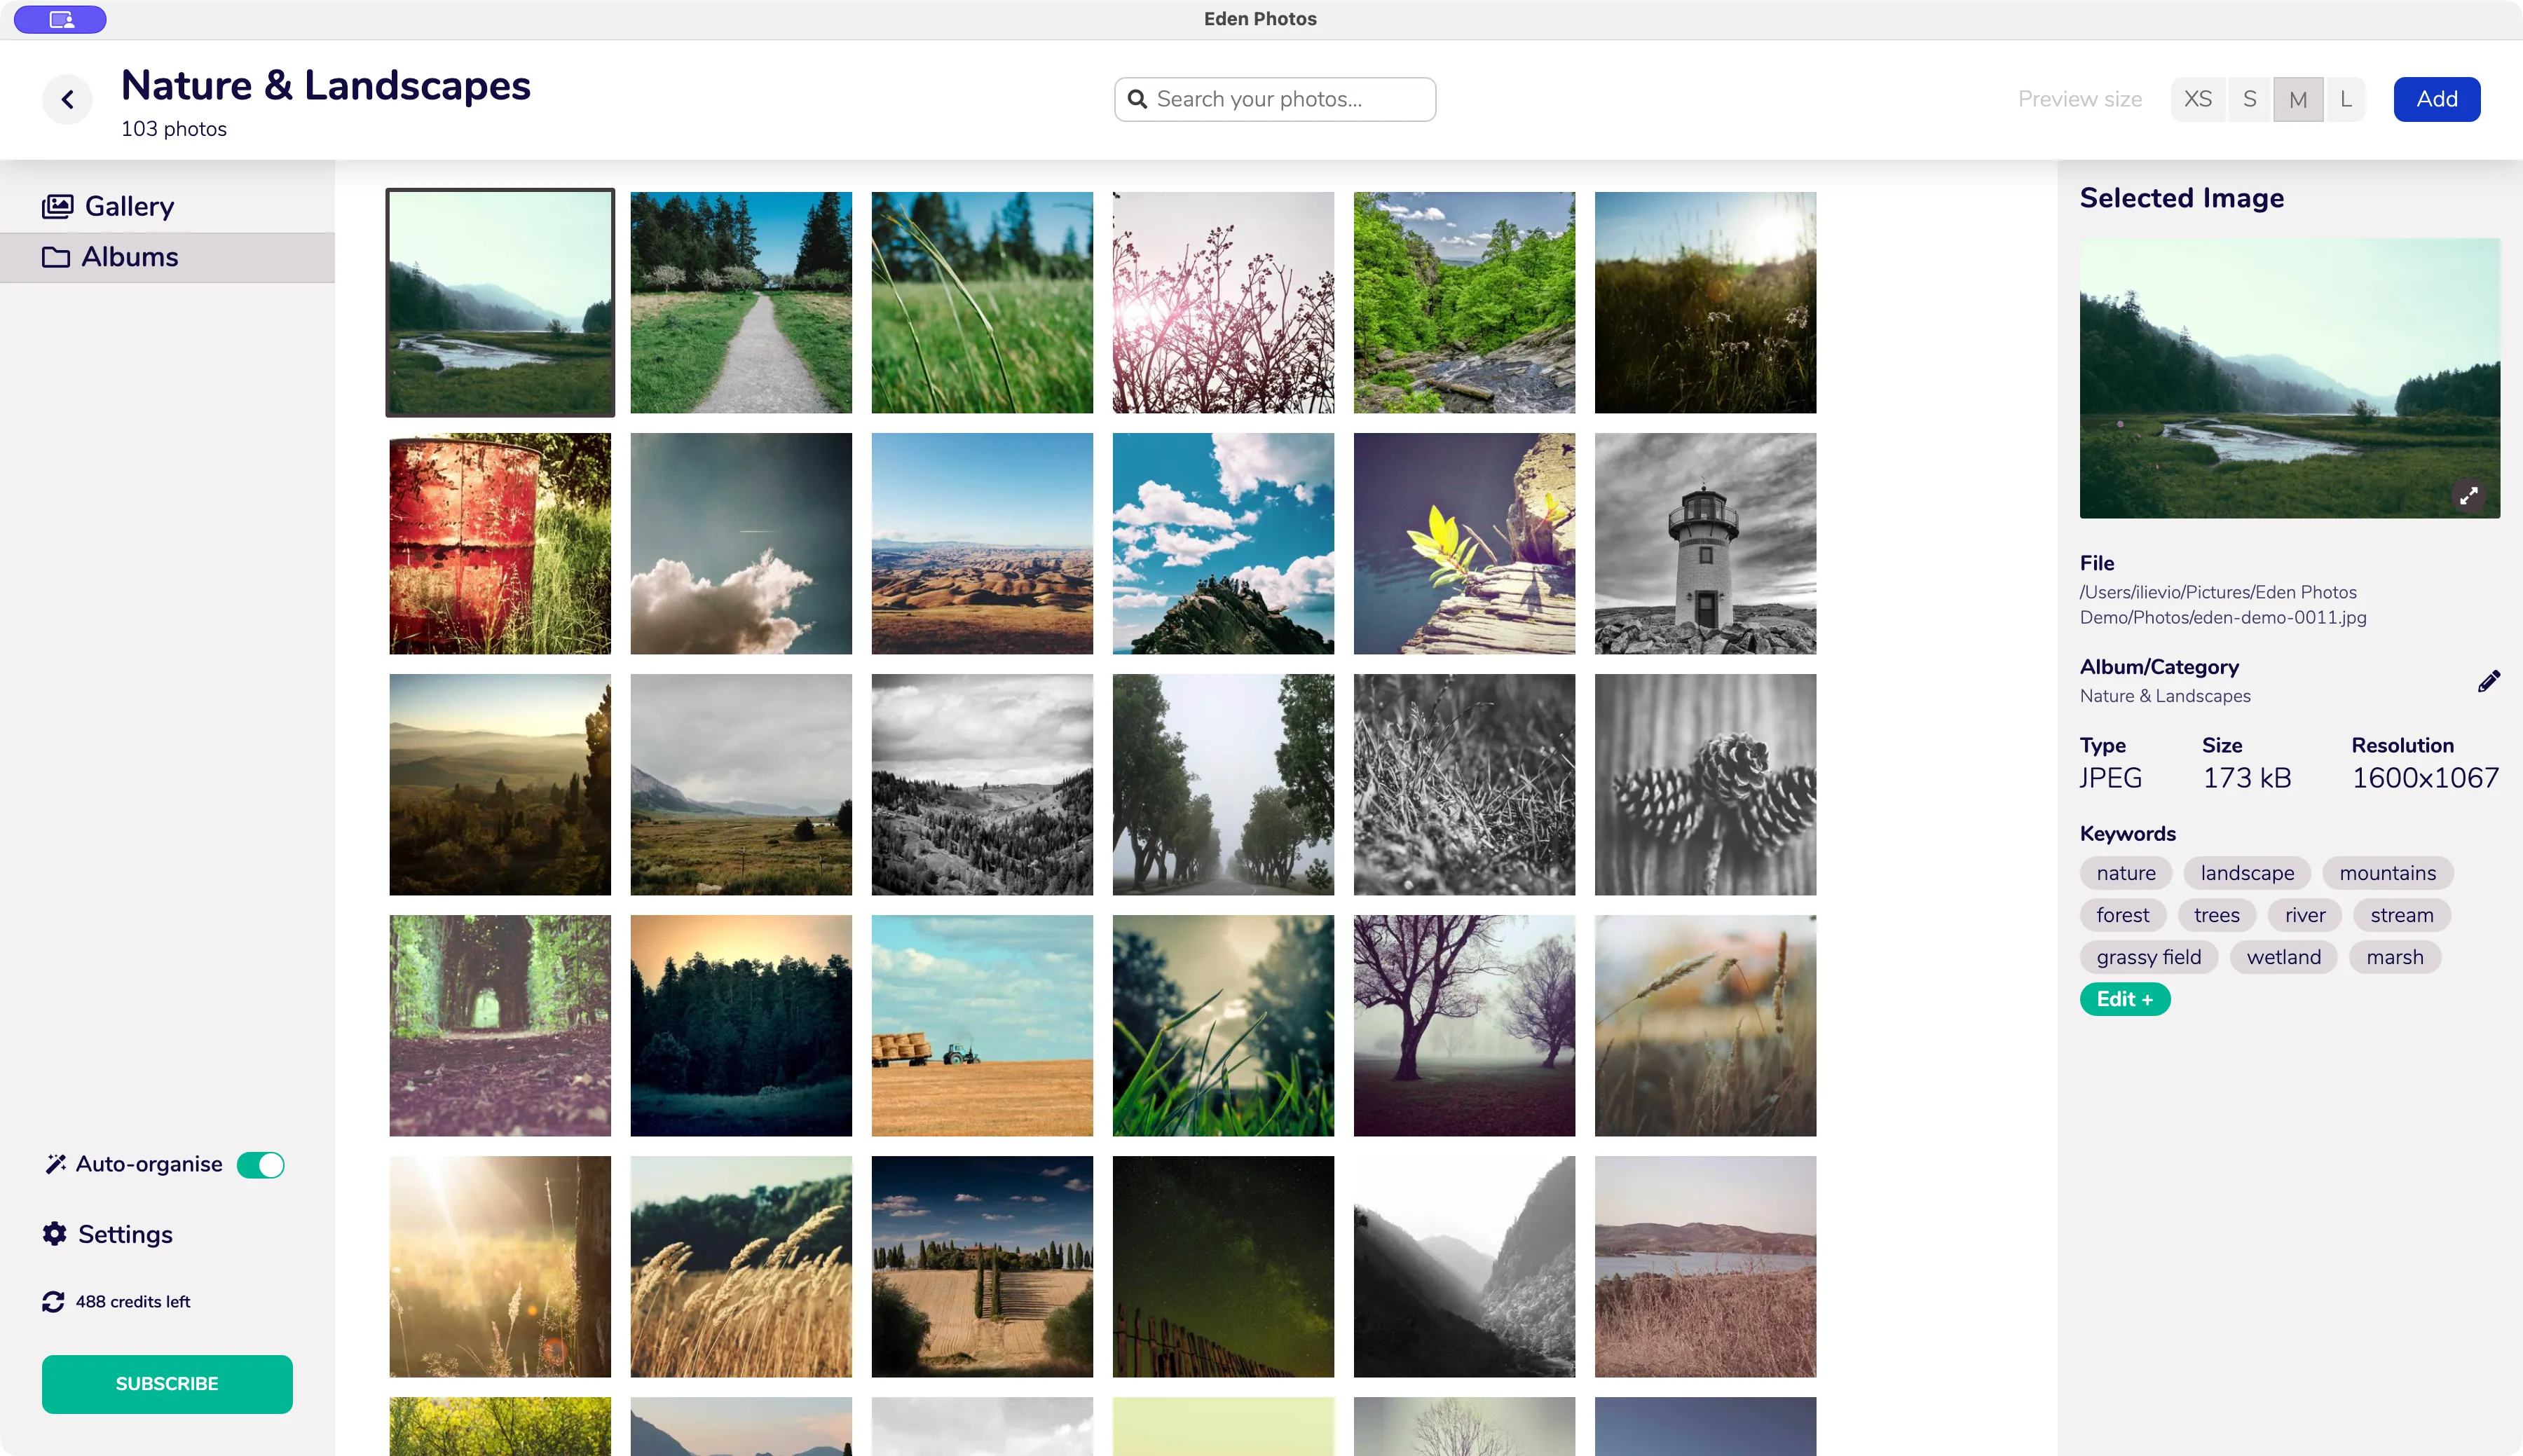Select the misty river valley thumbnail
Viewport: 2523px width, 1456px height.
500,302
